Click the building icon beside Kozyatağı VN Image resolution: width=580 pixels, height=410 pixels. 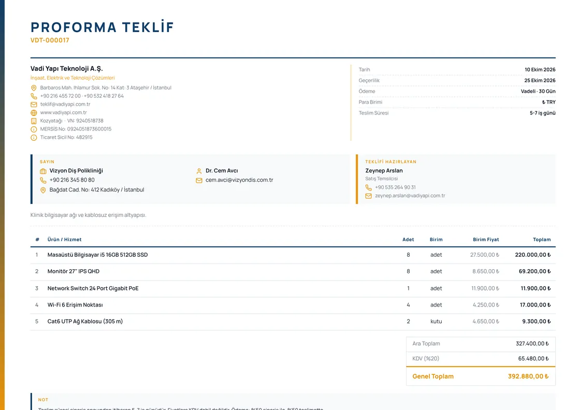click(34, 121)
